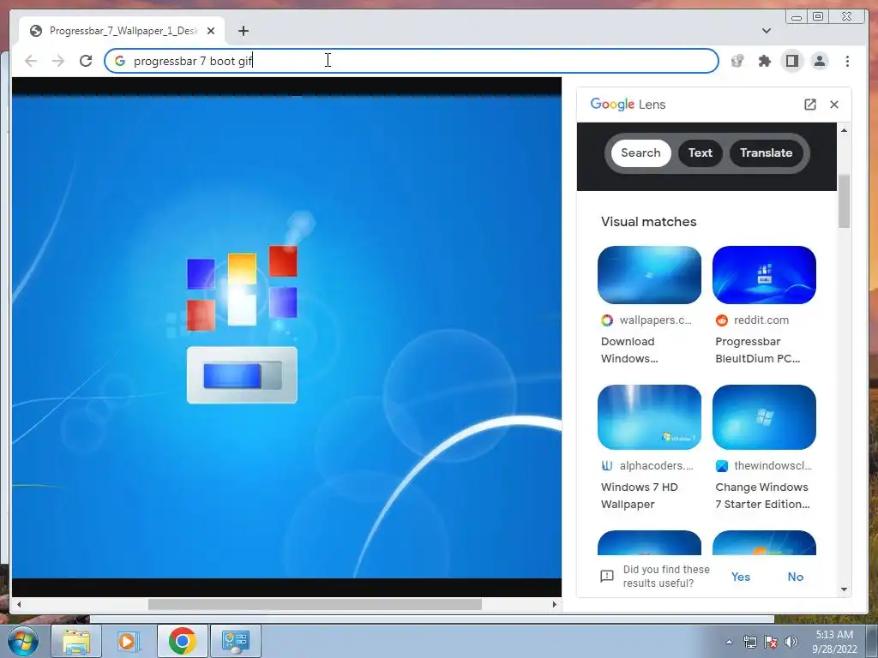Viewport: 878px width, 658px height.
Task: Select the Search mode in Lens
Action: [640, 153]
